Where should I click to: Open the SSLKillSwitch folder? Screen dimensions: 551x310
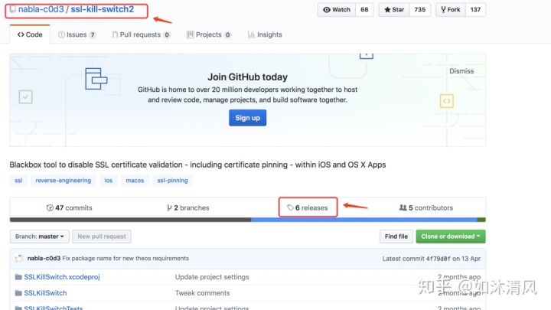tap(45, 292)
